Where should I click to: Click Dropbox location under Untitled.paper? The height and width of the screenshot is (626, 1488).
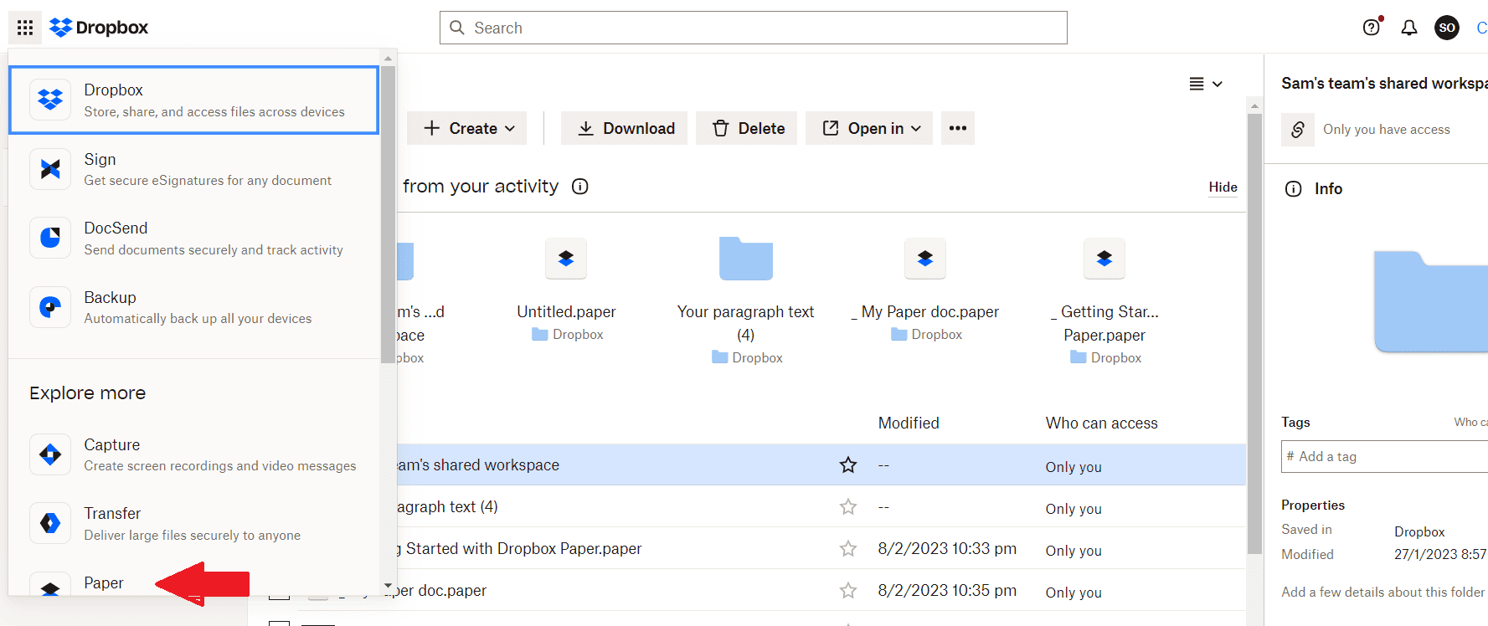click(x=568, y=335)
